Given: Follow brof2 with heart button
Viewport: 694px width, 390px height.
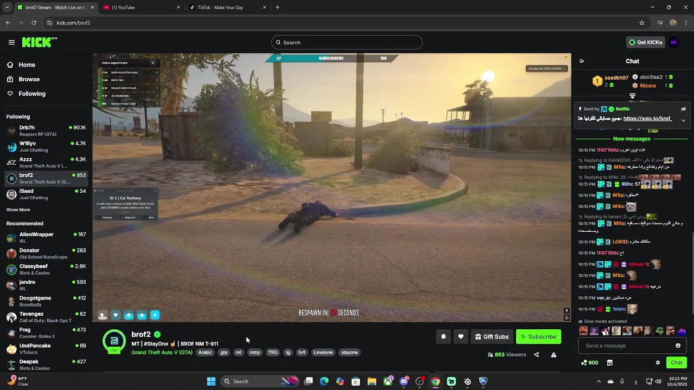Looking at the screenshot, I should point(461,336).
